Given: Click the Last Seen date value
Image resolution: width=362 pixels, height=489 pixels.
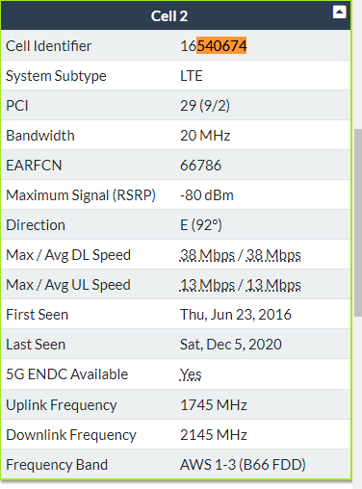Looking at the screenshot, I should pos(231,345).
